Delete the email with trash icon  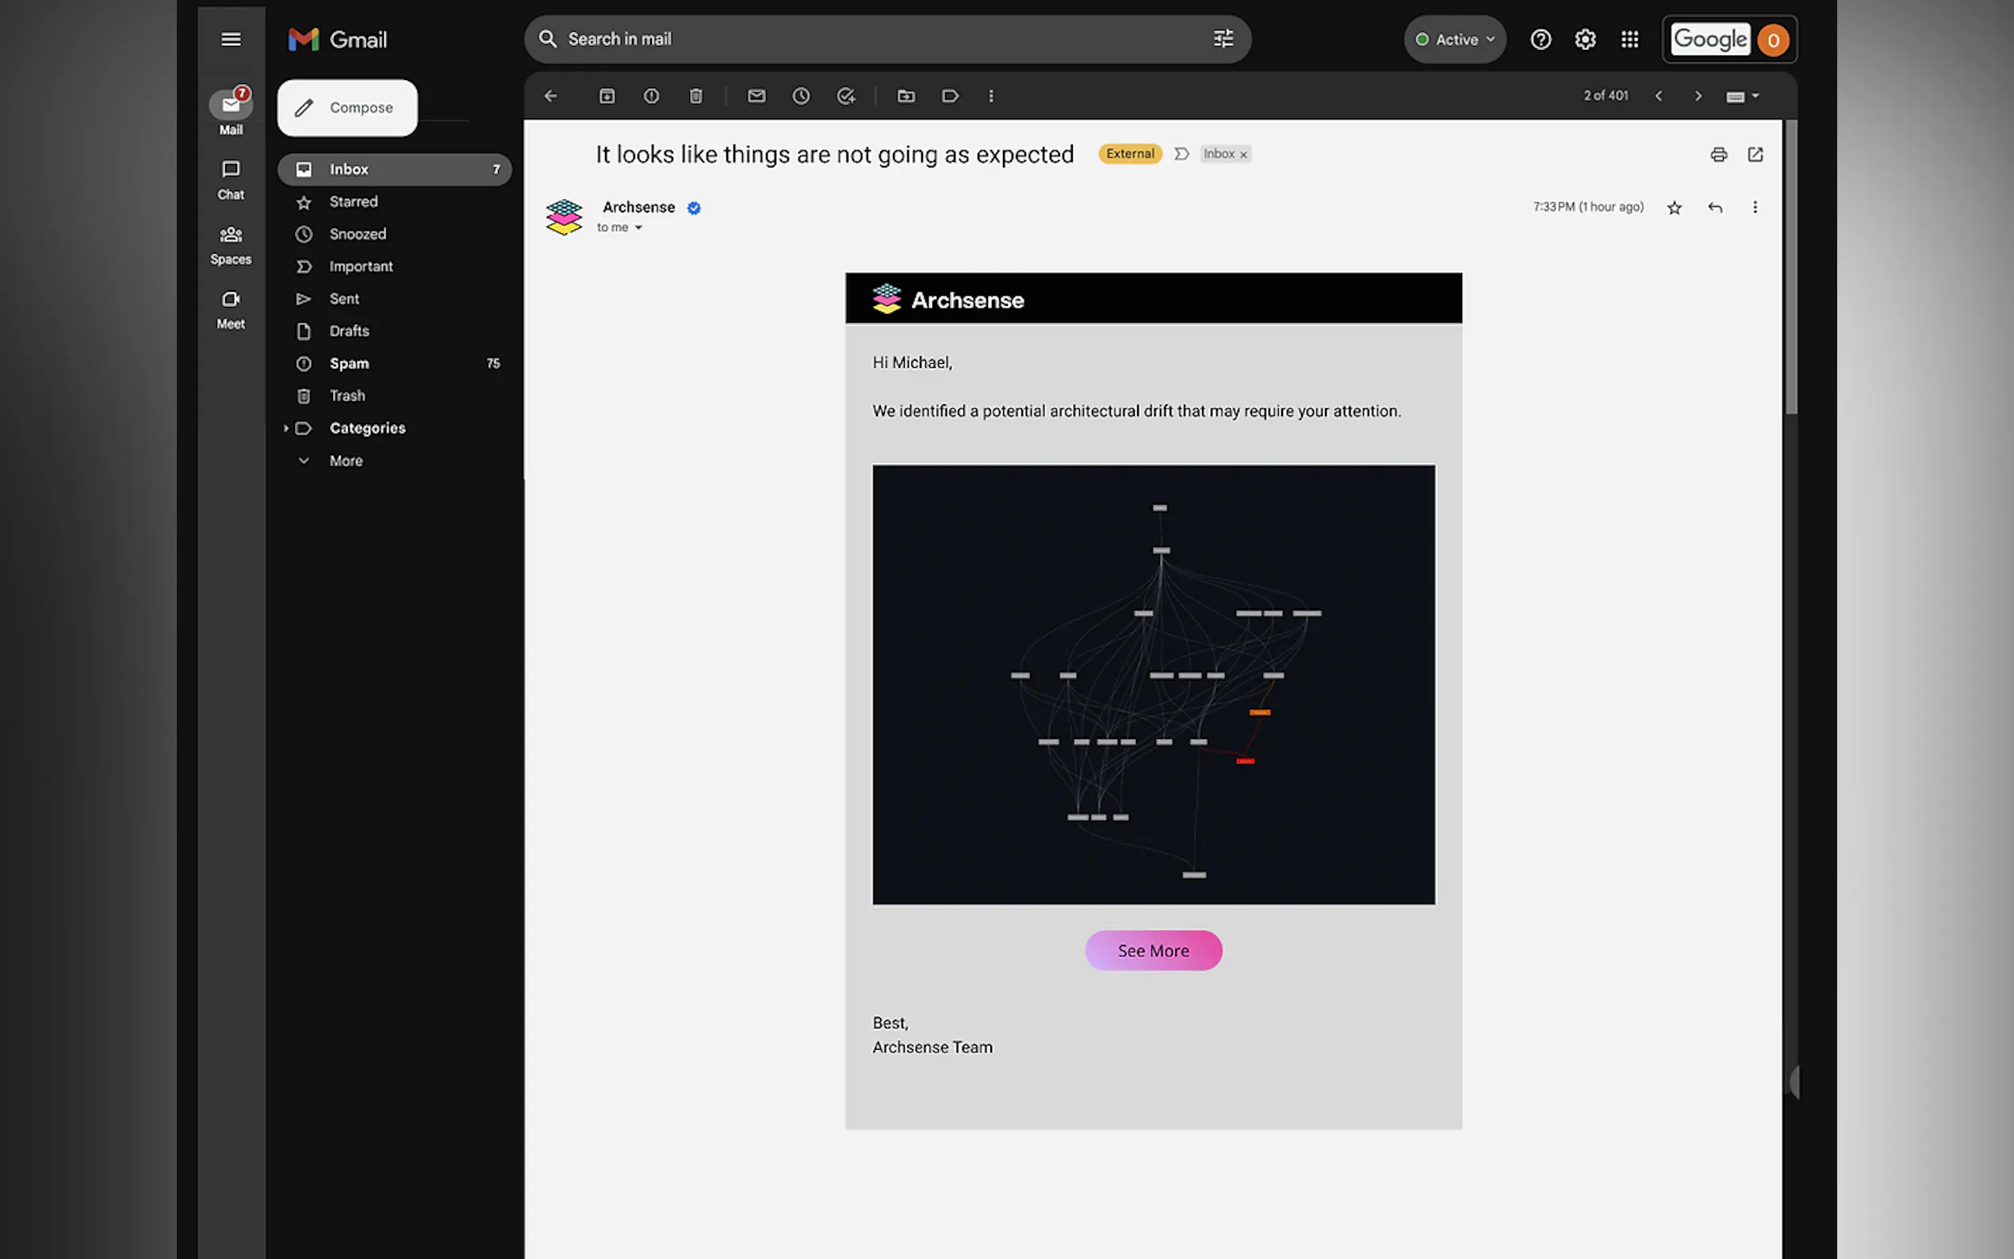696,96
